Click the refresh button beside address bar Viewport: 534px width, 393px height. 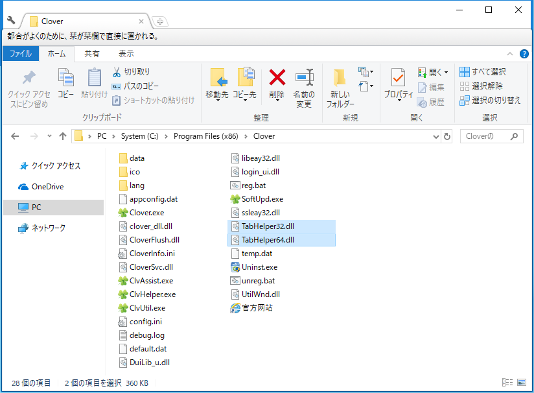pos(447,136)
